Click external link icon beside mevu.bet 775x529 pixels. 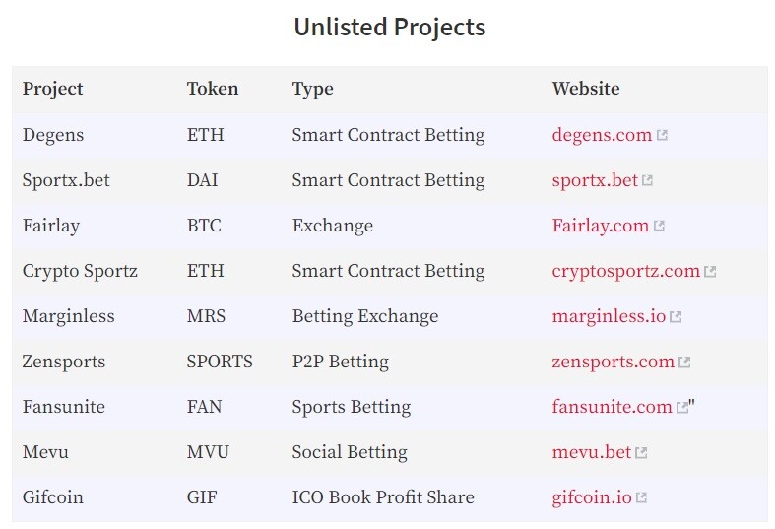[641, 453]
